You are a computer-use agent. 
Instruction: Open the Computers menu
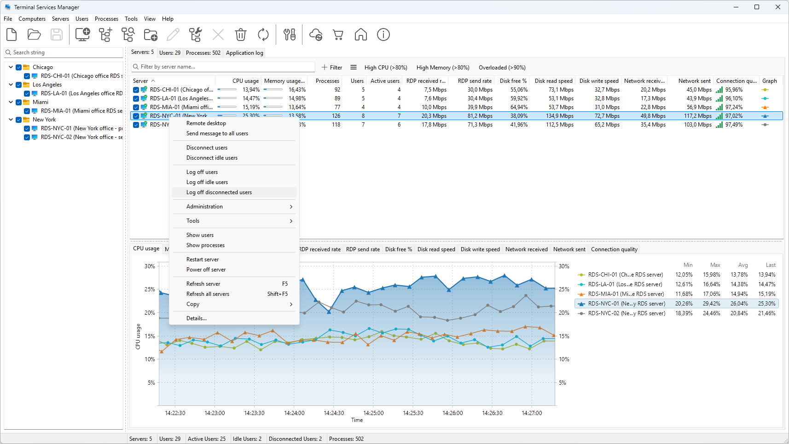[x=32, y=19]
